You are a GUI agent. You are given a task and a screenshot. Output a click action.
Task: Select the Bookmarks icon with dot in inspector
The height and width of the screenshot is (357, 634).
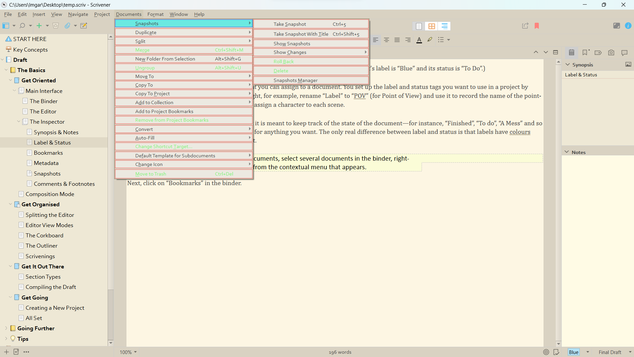(585, 53)
